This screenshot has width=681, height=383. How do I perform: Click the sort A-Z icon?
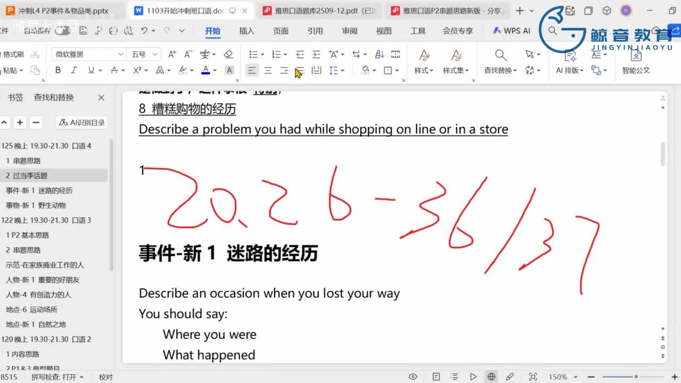380,54
